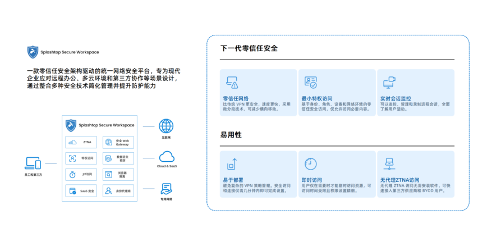Select the SaaS 安全 module box
Viewport: 492px width, 246px height.
click(x=81, y=191)
